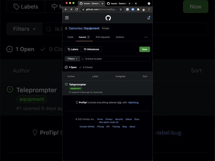Open the Privacy footer link
The image size is (215, 161).
(109, 119)
